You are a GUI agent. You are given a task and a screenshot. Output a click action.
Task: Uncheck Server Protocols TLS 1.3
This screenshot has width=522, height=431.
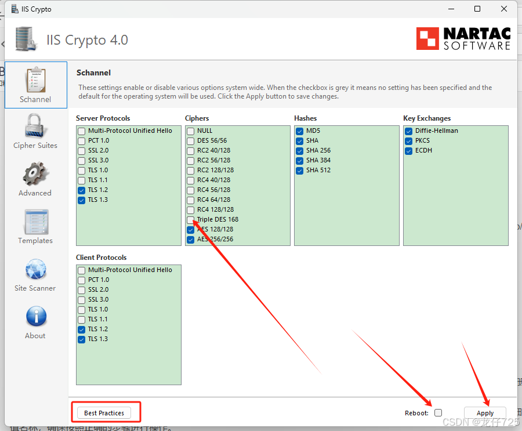82,200
